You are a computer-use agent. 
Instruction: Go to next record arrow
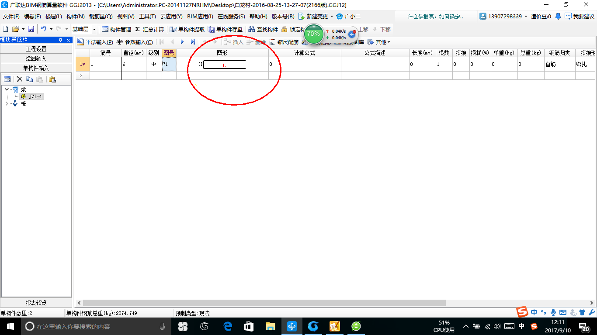(182, 42)
